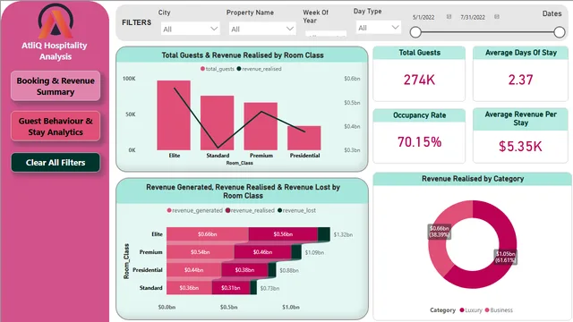Click the AtliQ logo icon

click(x=56, y=21)
